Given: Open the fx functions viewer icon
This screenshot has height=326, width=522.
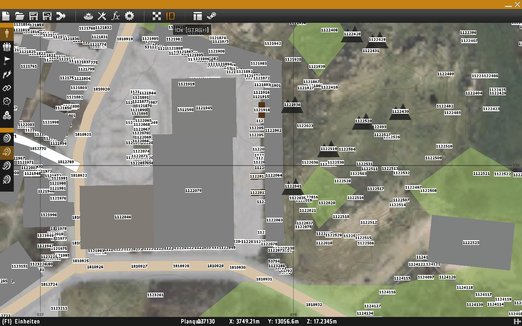Looking at the screenshot, I should [116, 16].
